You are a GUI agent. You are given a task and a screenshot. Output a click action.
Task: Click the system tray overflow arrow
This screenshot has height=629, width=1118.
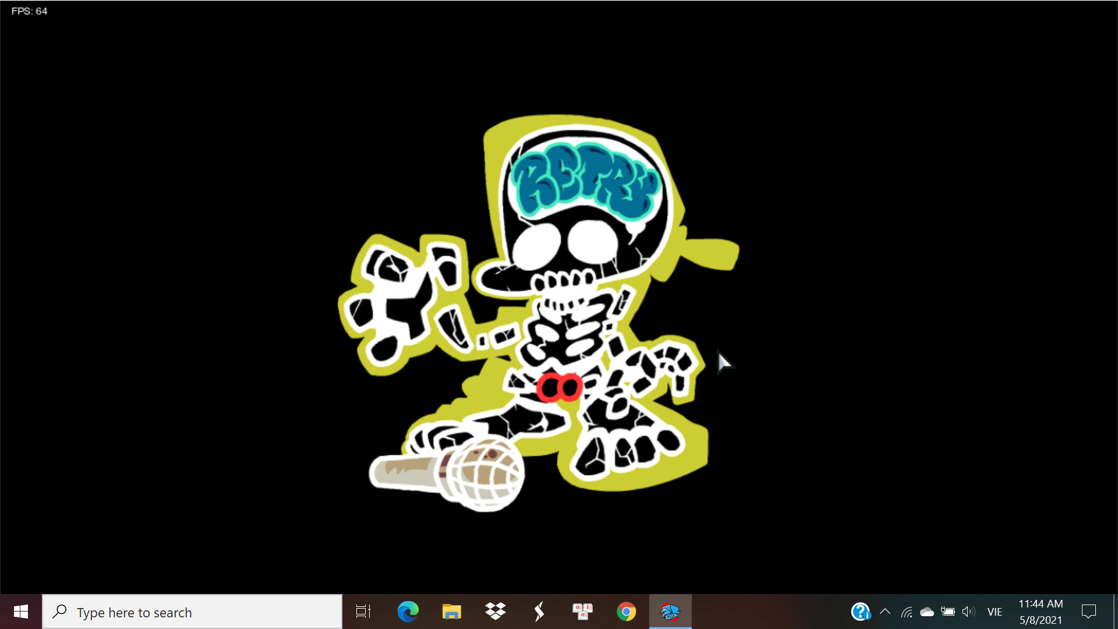(x=885, y=612)
